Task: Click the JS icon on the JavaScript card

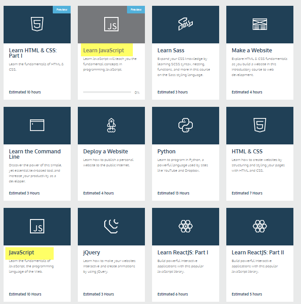Action: point(37,226)
